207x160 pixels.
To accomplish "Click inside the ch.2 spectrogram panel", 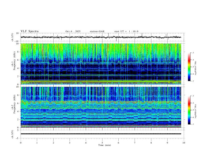I will 101,107.
